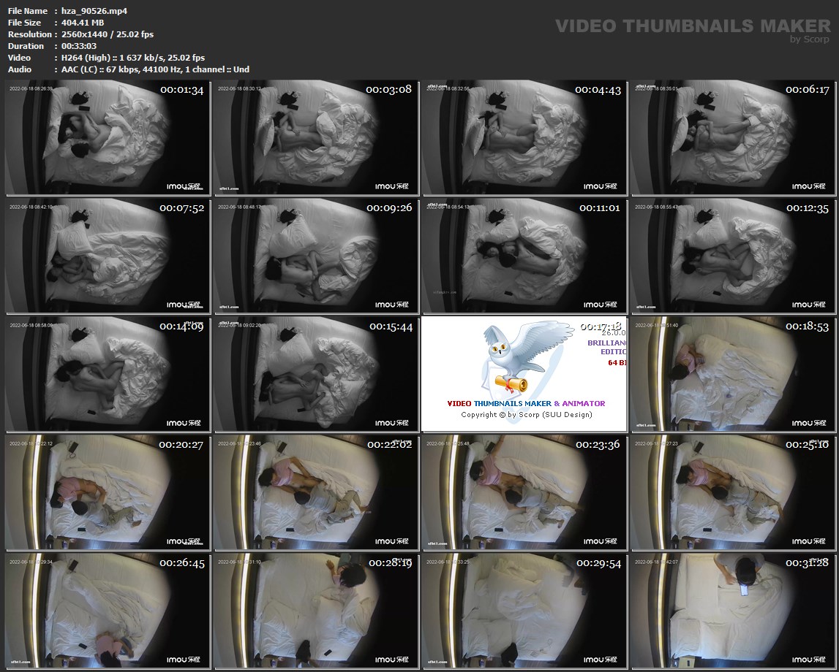Select the 00:25:10 thumbnail
Viewport: 839px width, 672px height.
pyautogui.click(x=733, y=492)
